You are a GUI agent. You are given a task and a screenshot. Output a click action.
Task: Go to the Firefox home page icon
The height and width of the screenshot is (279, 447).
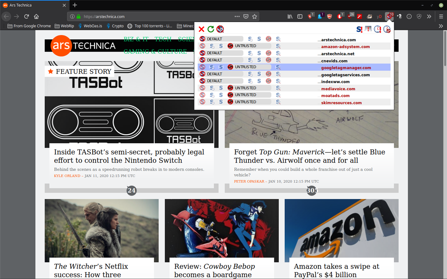point(36,16)
